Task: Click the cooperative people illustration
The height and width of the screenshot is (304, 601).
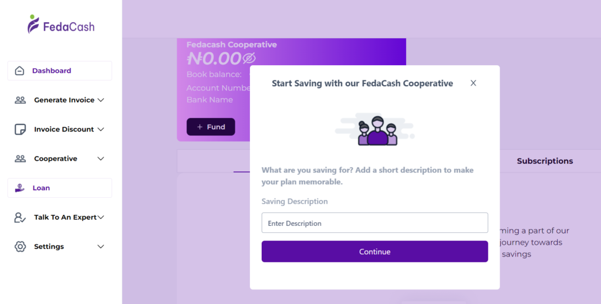Action: click(376, 130)
